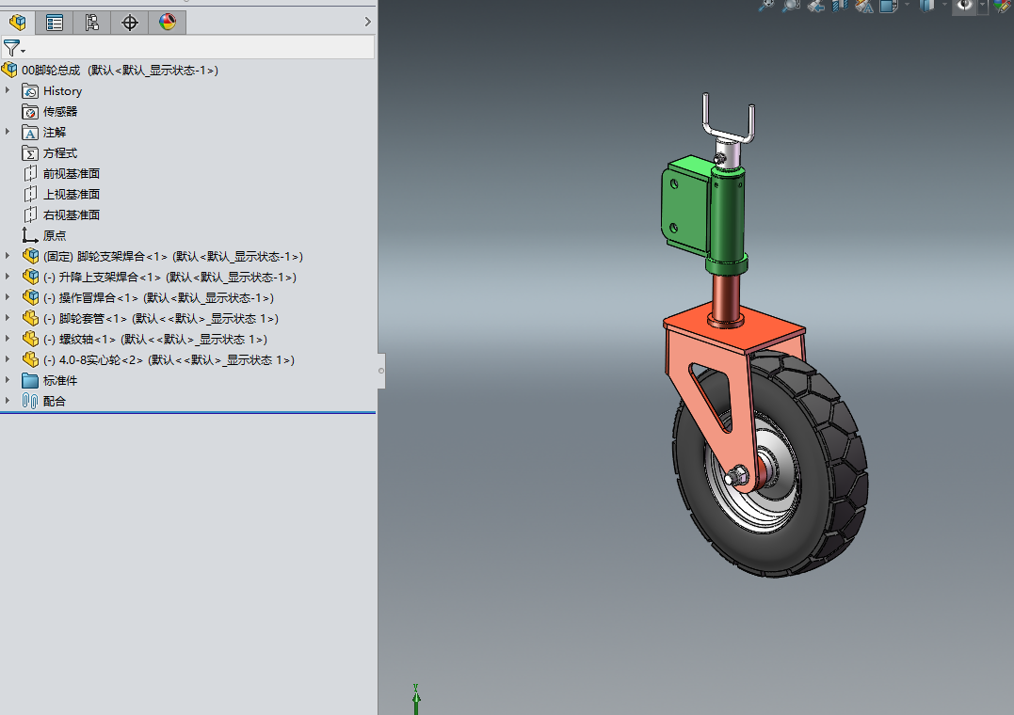The image size is (1014, 715).
Task: Expand the 配合 mates folder
Action: click(8, 401)
